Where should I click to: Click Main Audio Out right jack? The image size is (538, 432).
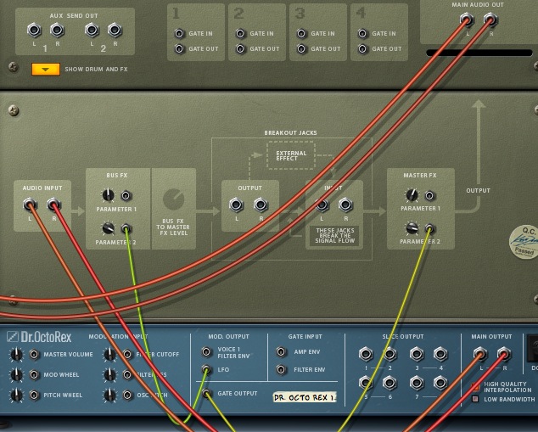click(490, 20)
